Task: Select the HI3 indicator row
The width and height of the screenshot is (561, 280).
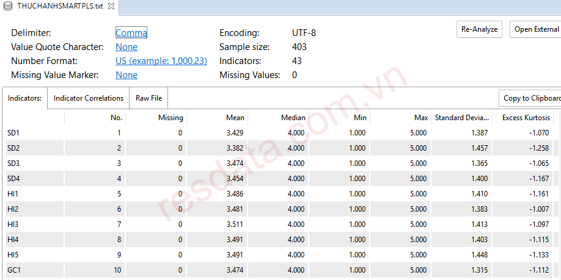Action: [13, 224]
